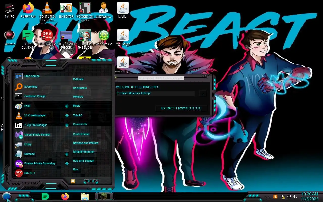323x202 pixels.
Task: Open Default Programs from Start menu
Action: 84,152
